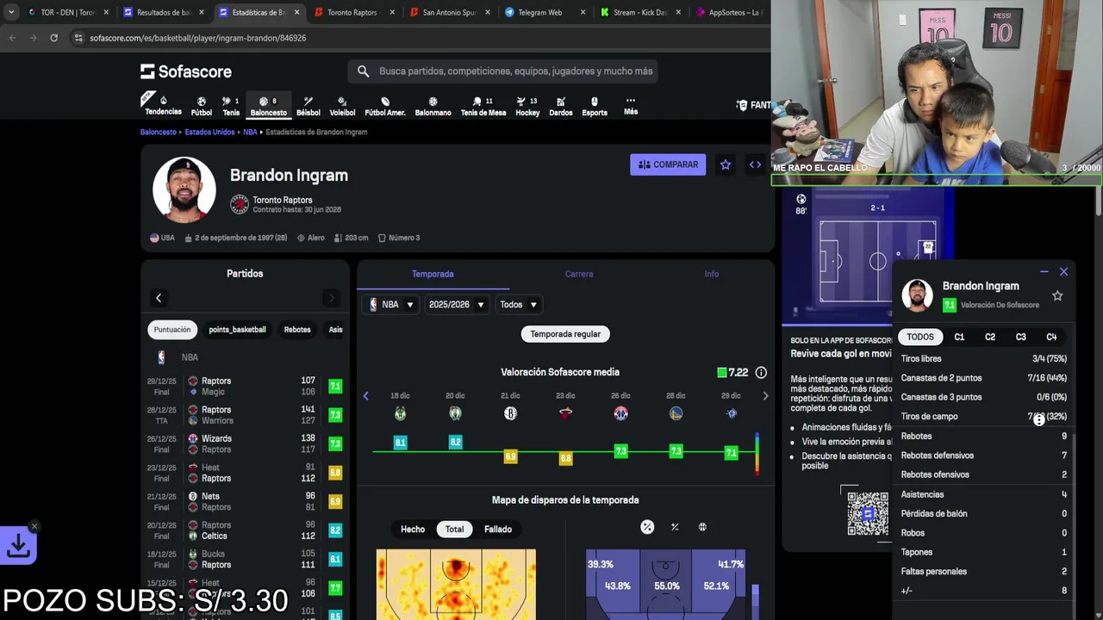Select C2 quarter tab
Viewport: 1103px width, 620px height.
click(990, 338)
